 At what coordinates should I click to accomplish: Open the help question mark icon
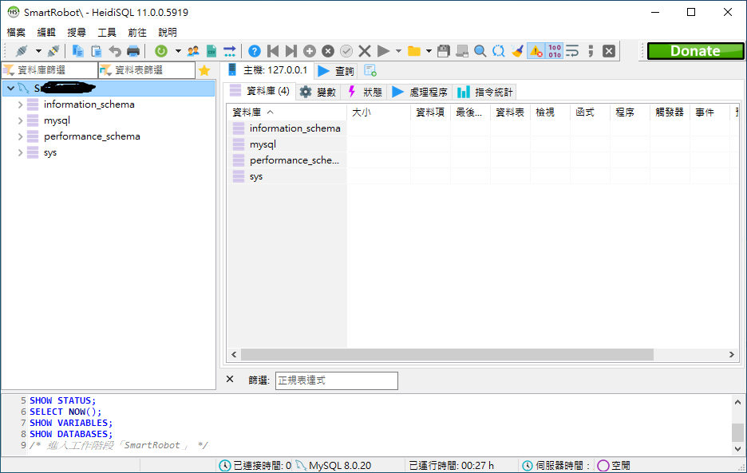[x=255, y=51]
